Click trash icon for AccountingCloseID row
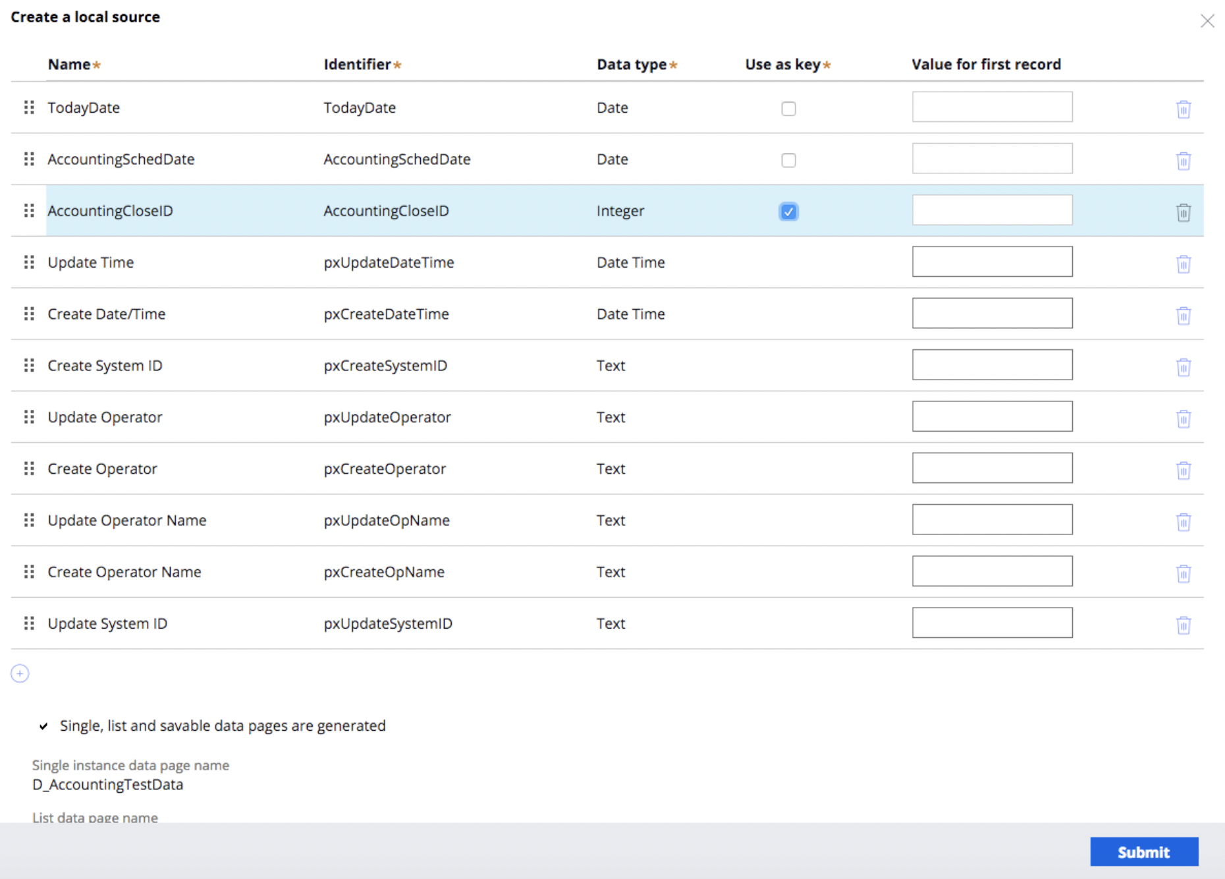 (x=1184, y=212)
